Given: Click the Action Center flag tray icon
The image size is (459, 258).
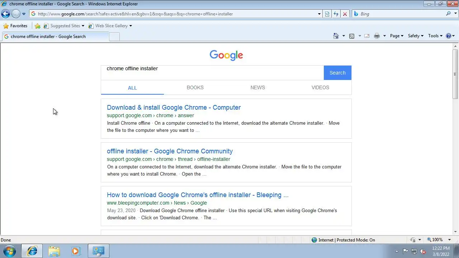Looking at the screenshot, I should 405,251.
